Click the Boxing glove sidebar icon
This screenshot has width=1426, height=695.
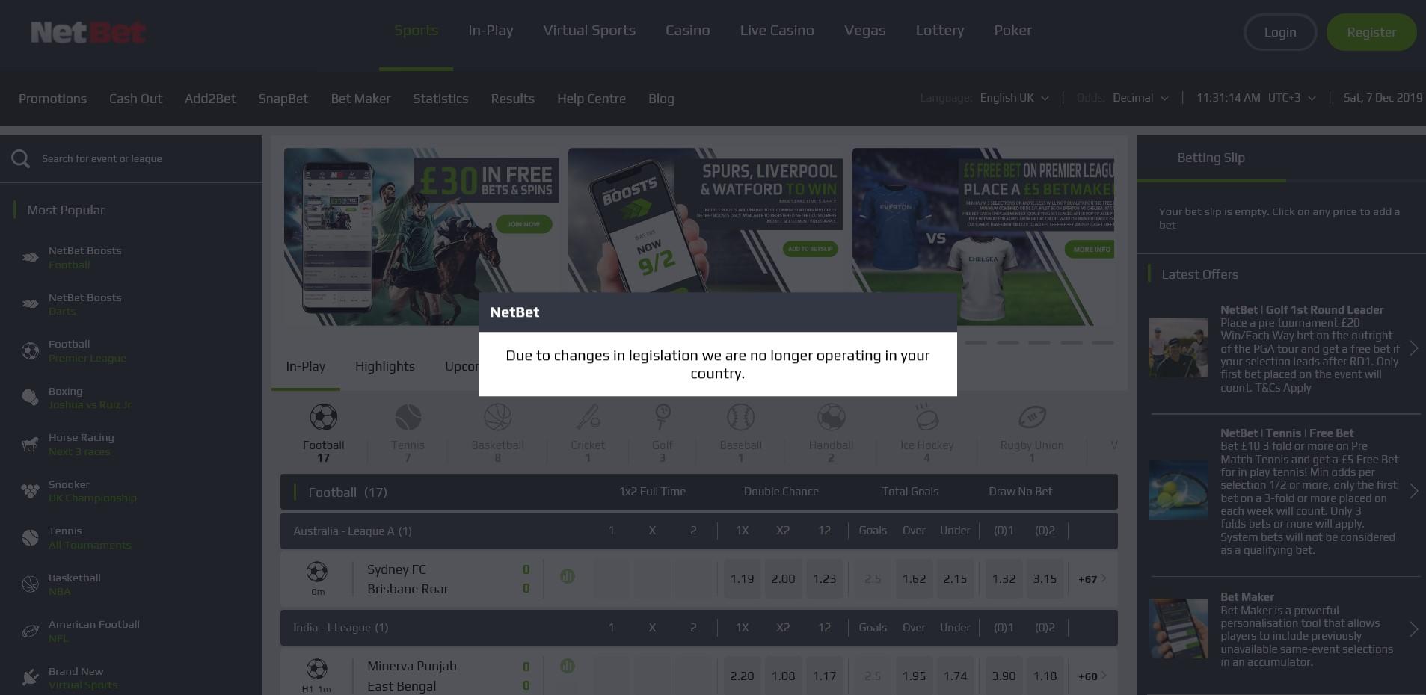click(30, 398)
